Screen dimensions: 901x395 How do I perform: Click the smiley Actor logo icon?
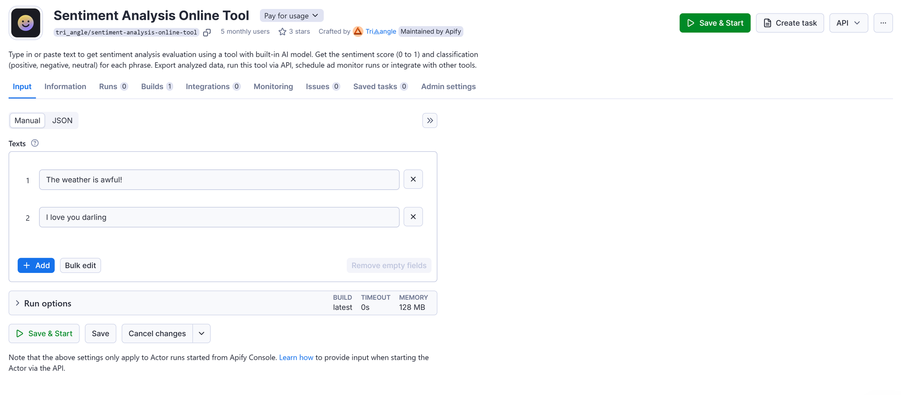tap(26, 23)
